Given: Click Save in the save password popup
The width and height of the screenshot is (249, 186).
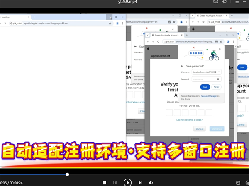Looking at the screenshot, I should point(205,87).
